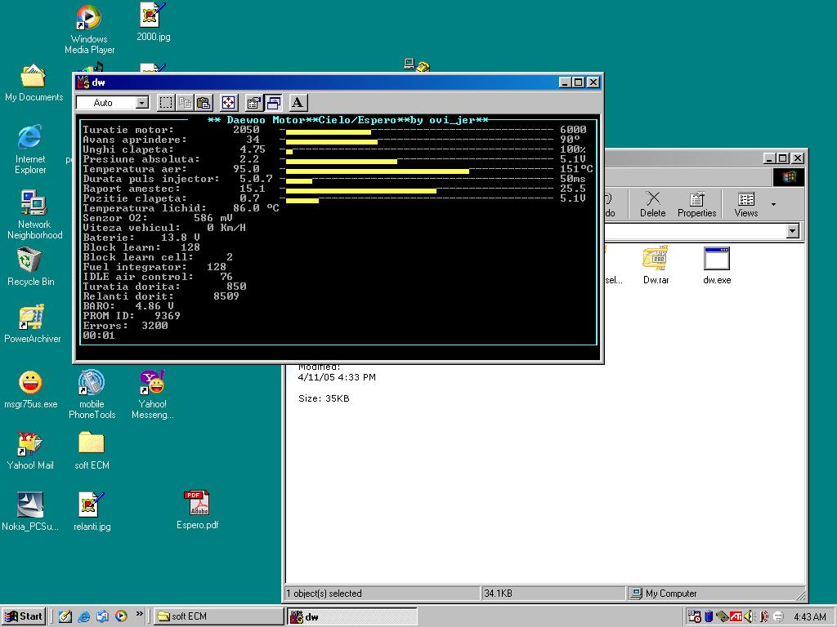Open the Explorer address bar dropdown
This screenshot has width=837, height=627.
(792, 232)
